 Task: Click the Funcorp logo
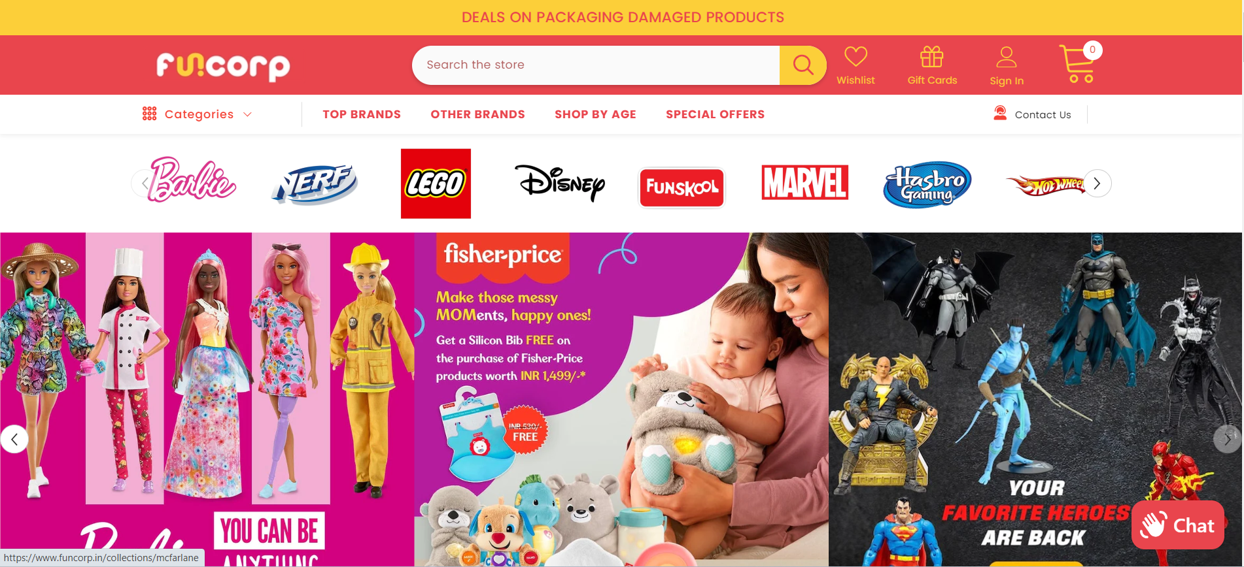(x=223, y=67)
